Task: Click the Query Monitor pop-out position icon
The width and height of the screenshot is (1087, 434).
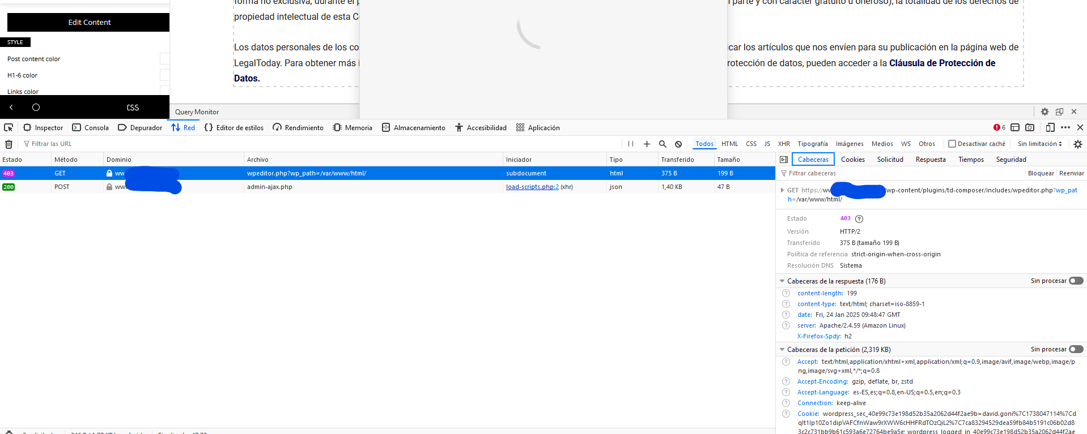Action: point(1059,112)
